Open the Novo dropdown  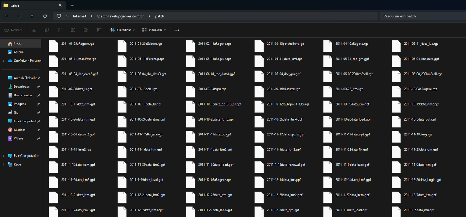pyautogui.click(x=13, y=30)
